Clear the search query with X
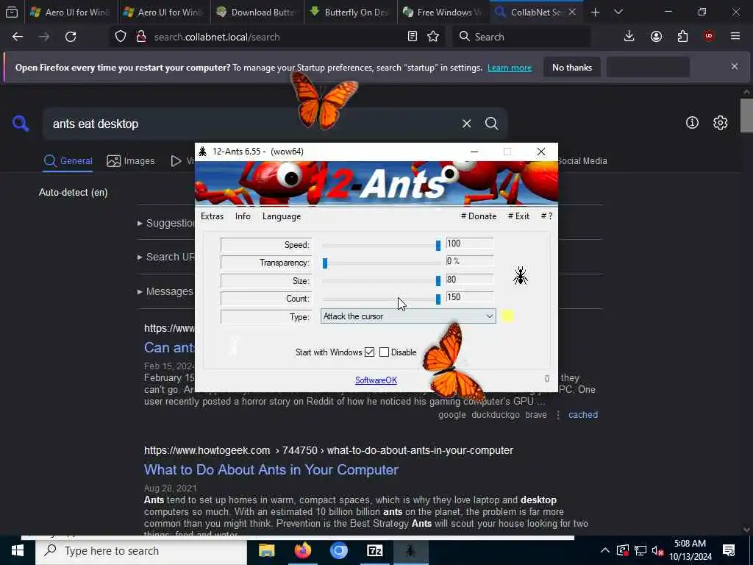 (x=466, y=124)
